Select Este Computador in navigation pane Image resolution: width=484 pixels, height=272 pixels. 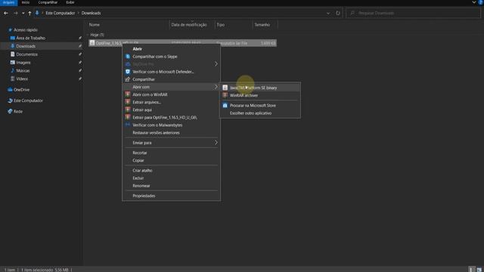click(x=28, y=100)
